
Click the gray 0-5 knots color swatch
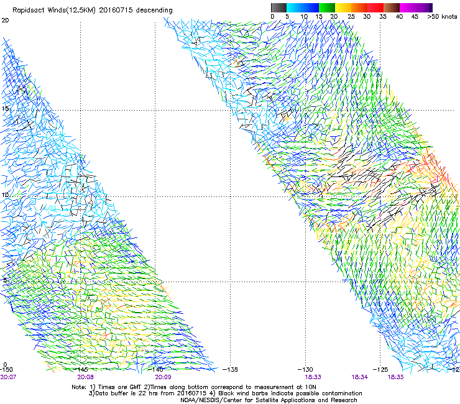coord(278,7)
